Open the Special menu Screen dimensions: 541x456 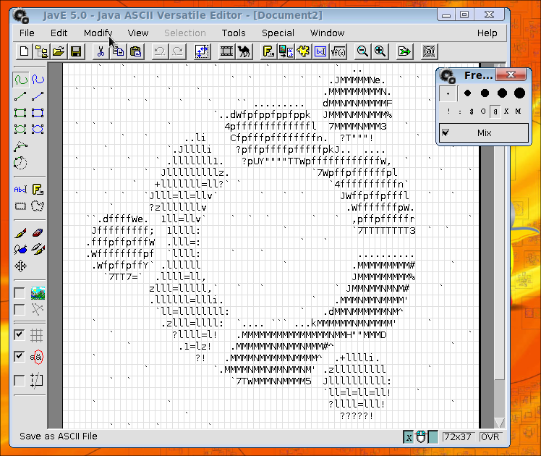[278, 33]
